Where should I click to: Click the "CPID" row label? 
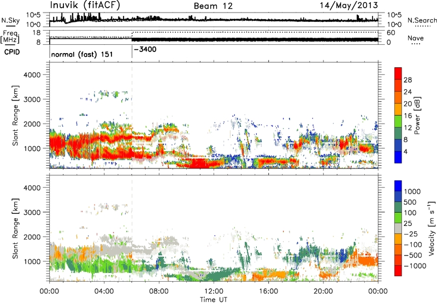coord(12,52)
